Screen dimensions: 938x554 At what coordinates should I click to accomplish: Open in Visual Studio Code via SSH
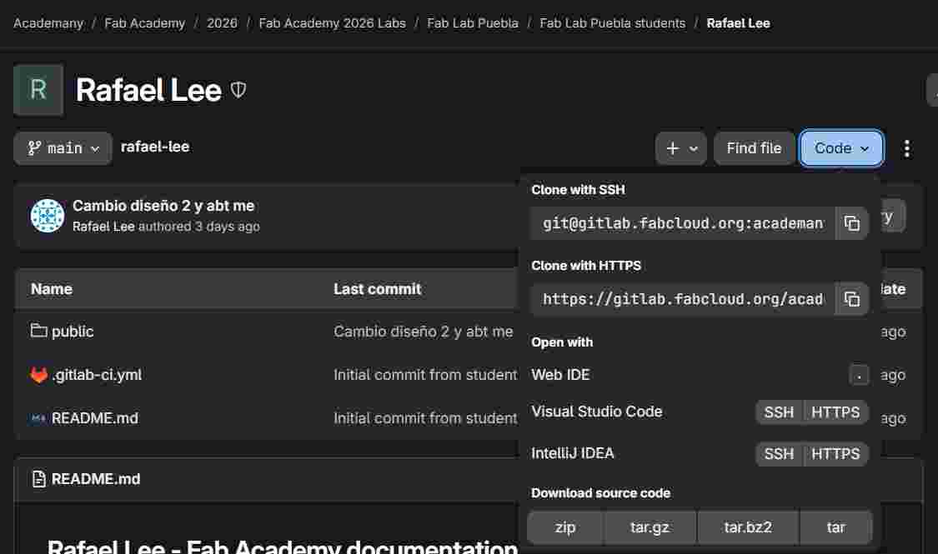tap(779, 412)
